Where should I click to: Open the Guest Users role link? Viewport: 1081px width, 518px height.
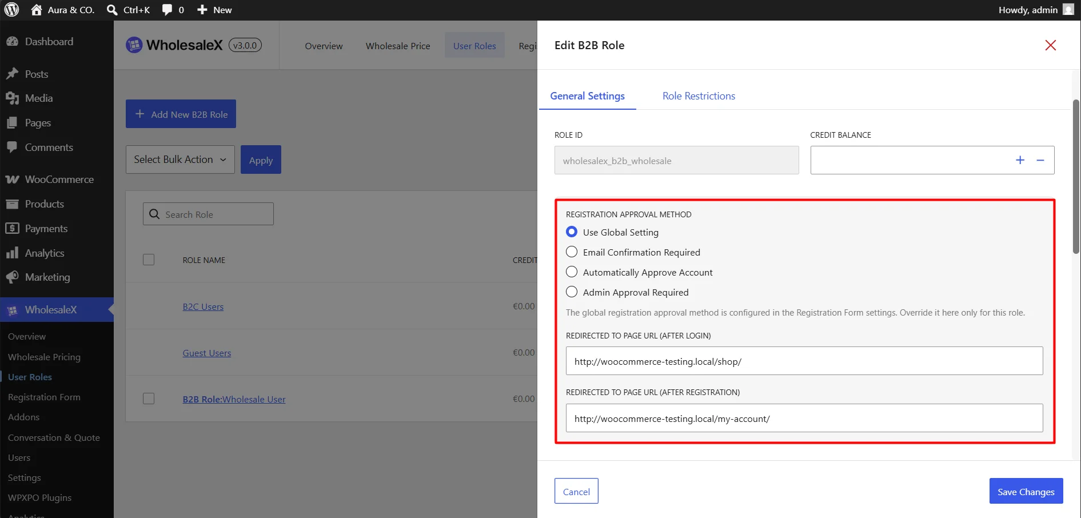click(x=207, y=353)
